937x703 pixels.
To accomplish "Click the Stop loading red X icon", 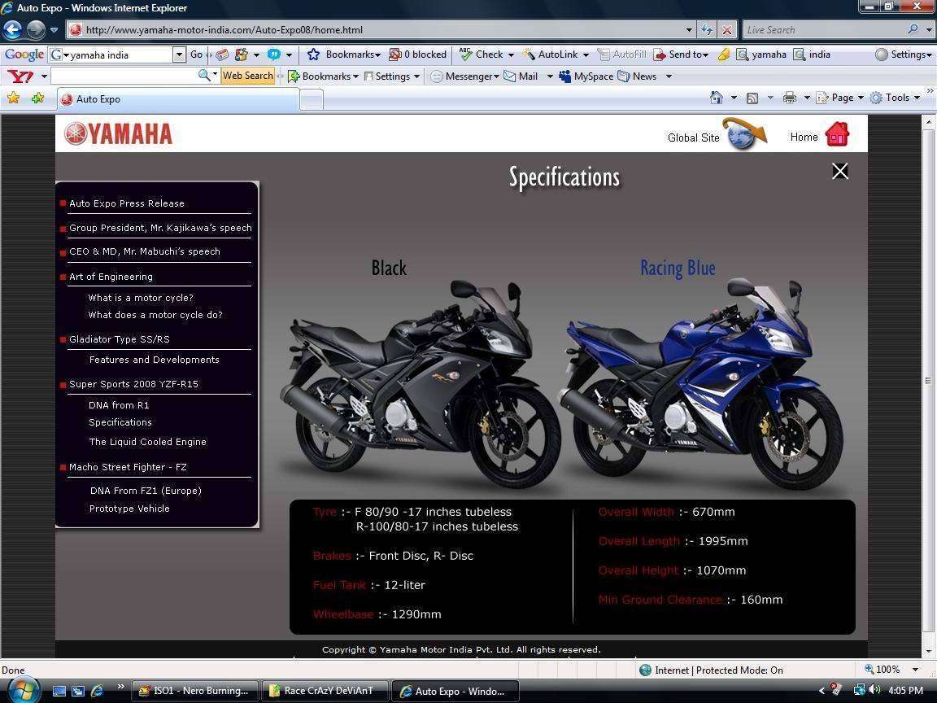I will click(x=726, y=29).
